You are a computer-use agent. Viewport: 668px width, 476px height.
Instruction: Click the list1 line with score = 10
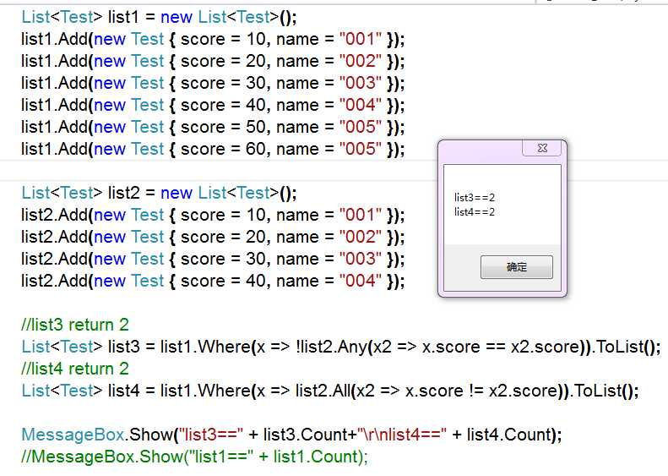[x=213, y=39]
